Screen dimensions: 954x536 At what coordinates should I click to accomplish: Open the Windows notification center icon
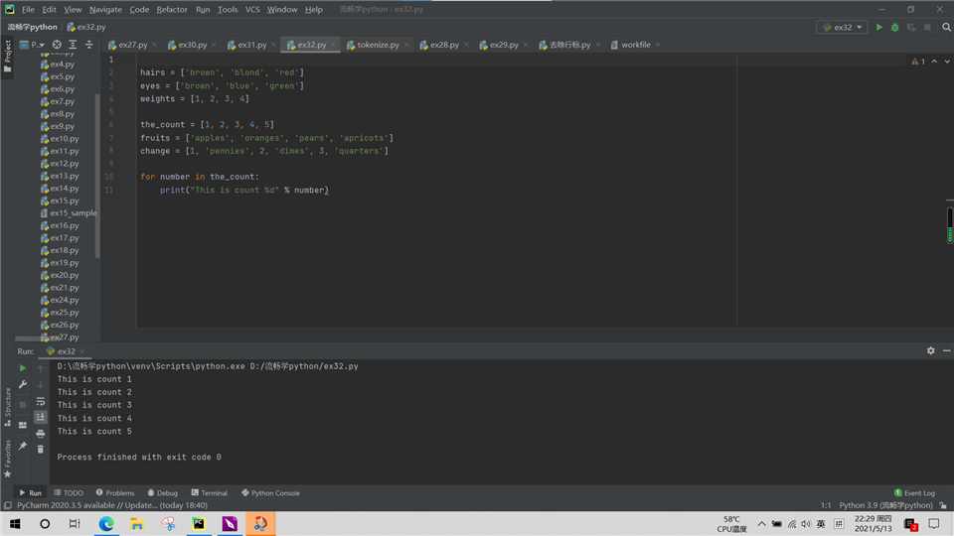tap(934, 524)
